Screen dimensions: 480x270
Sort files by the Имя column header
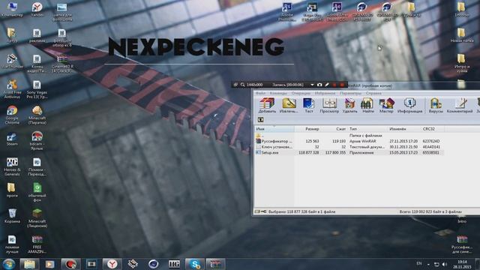click(x=274, y=129)
